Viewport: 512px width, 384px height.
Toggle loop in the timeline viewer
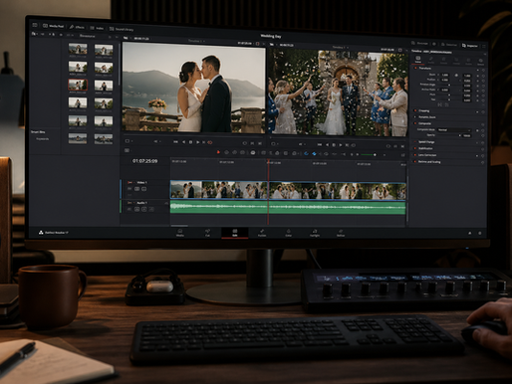(x=354, y=145)
